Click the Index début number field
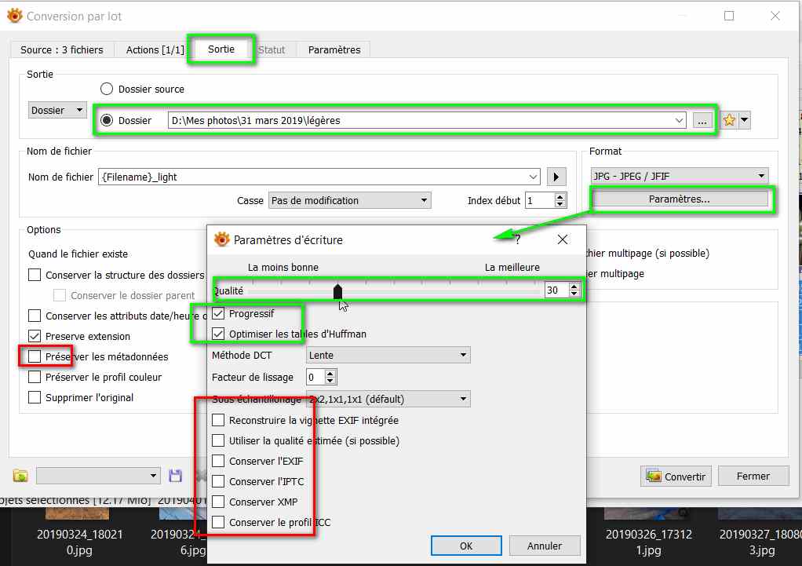Screen dimensions: 802x566 (x=540, y=201)
